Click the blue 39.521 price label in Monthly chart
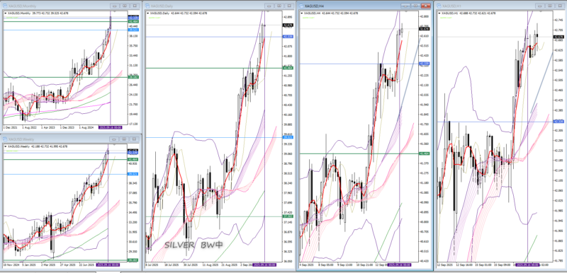 click(133, 30)
